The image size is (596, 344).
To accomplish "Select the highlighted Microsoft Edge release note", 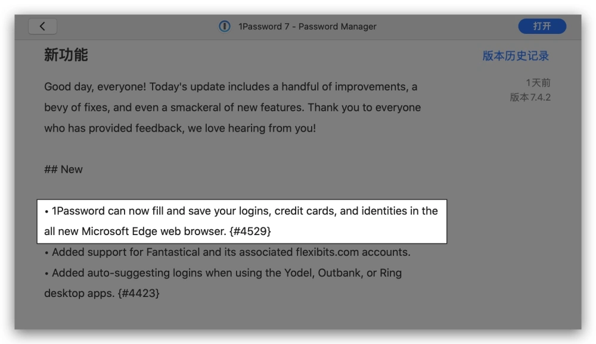I will (242, 221).
